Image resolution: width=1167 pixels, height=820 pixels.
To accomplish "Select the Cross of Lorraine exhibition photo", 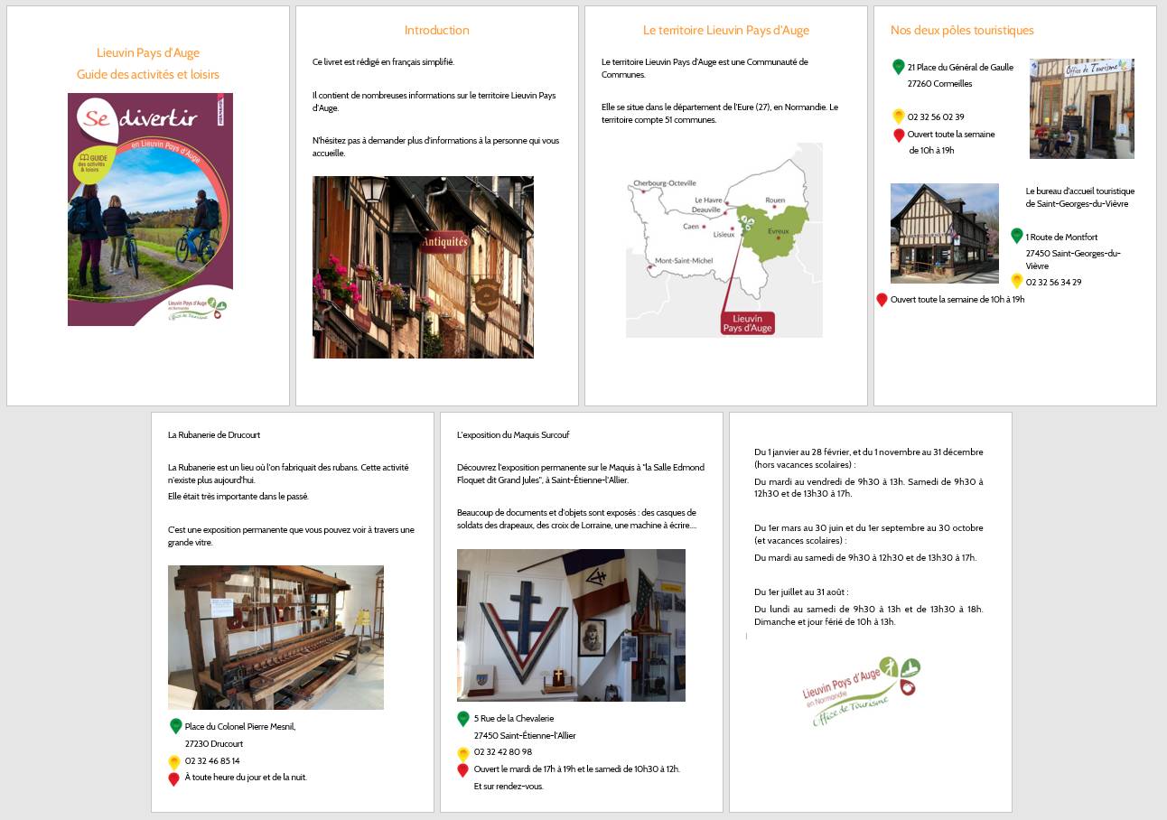I will [571, 625].
